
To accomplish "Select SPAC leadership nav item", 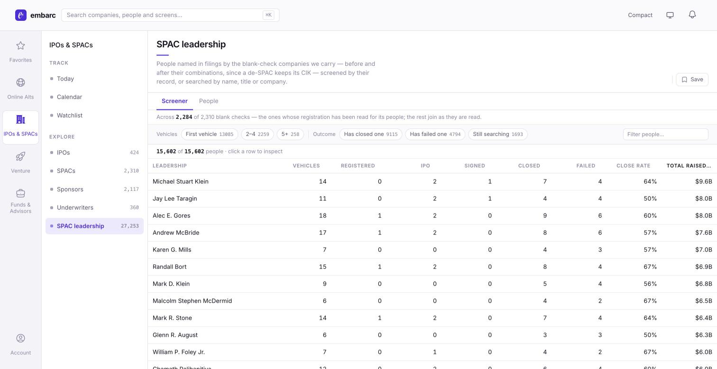I will pos(94,226).
